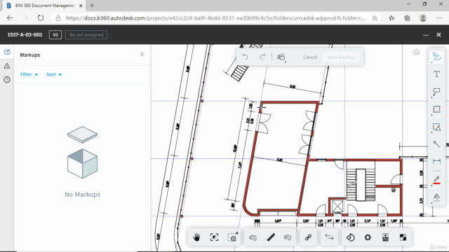Select the rectangle markup tool
This screenshot has height=252, width=449.
click(436, 109)
